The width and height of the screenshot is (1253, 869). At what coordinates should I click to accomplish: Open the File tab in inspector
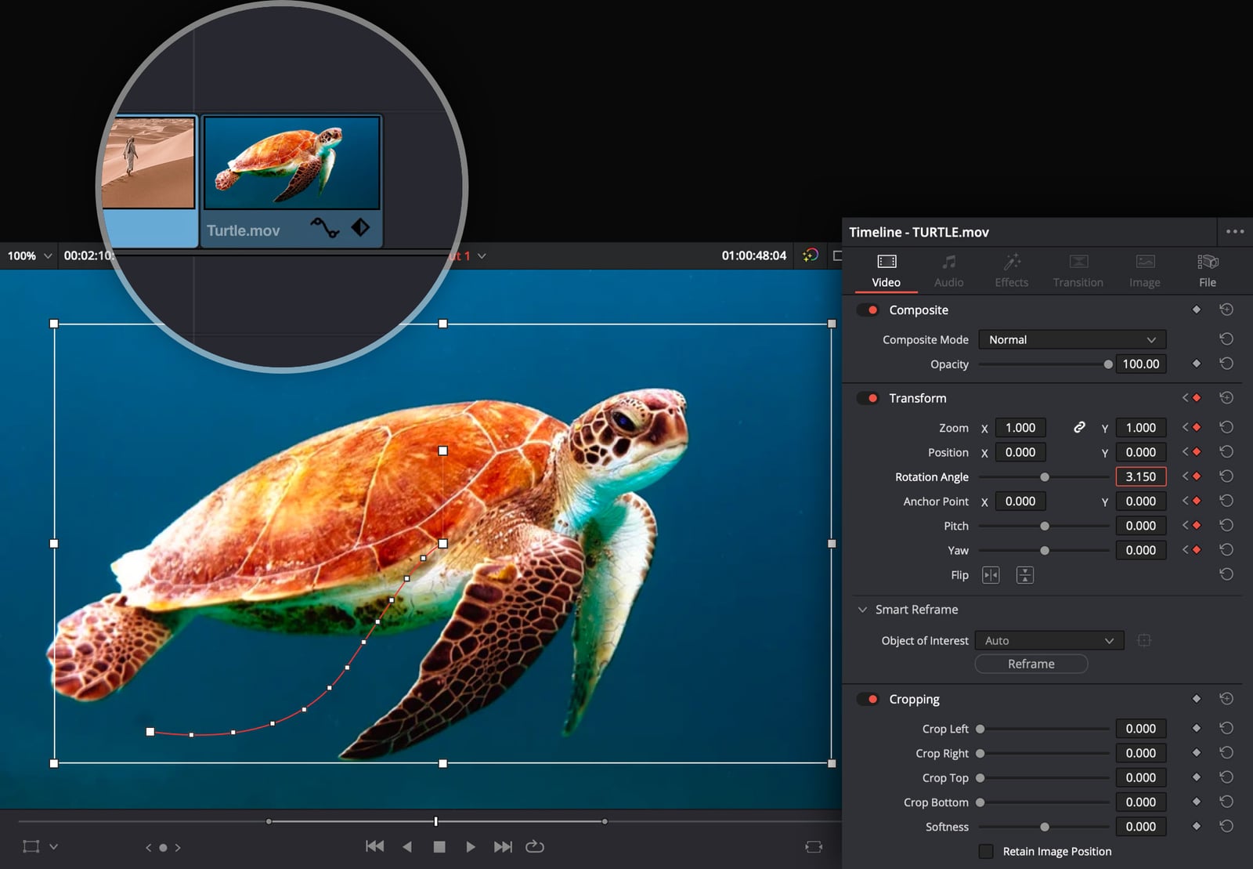(x=1207, y=270)
